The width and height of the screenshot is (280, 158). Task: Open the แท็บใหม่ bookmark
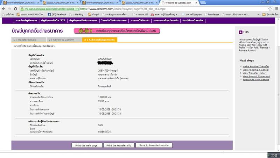8,14
